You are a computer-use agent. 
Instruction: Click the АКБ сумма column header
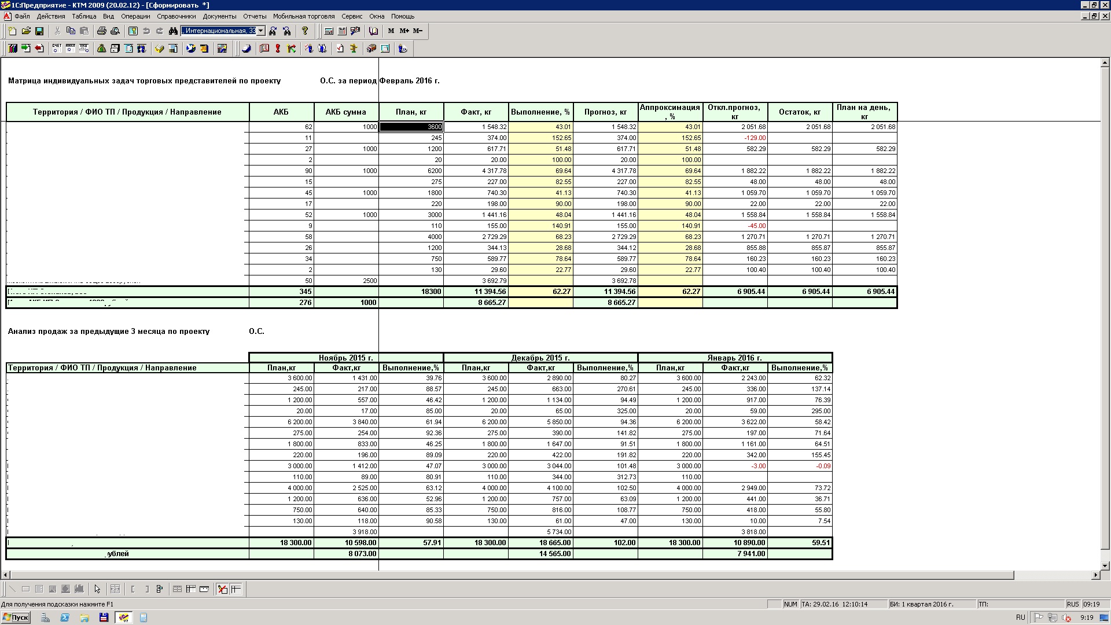coord(346,112)
